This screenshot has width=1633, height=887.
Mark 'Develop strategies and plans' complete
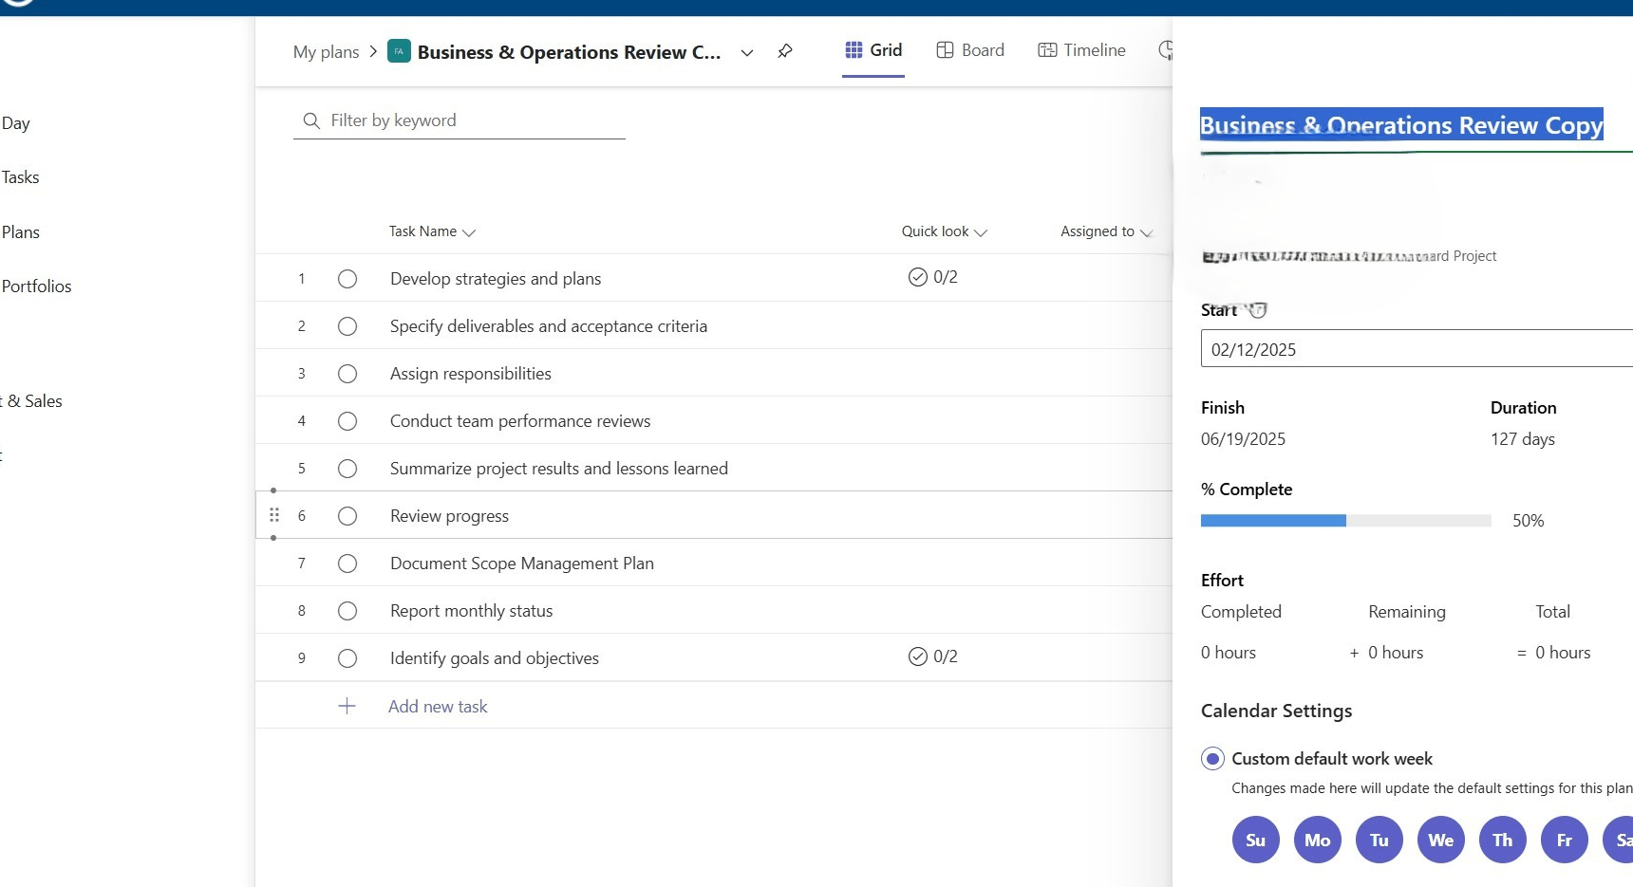click(x=347, y=279)
